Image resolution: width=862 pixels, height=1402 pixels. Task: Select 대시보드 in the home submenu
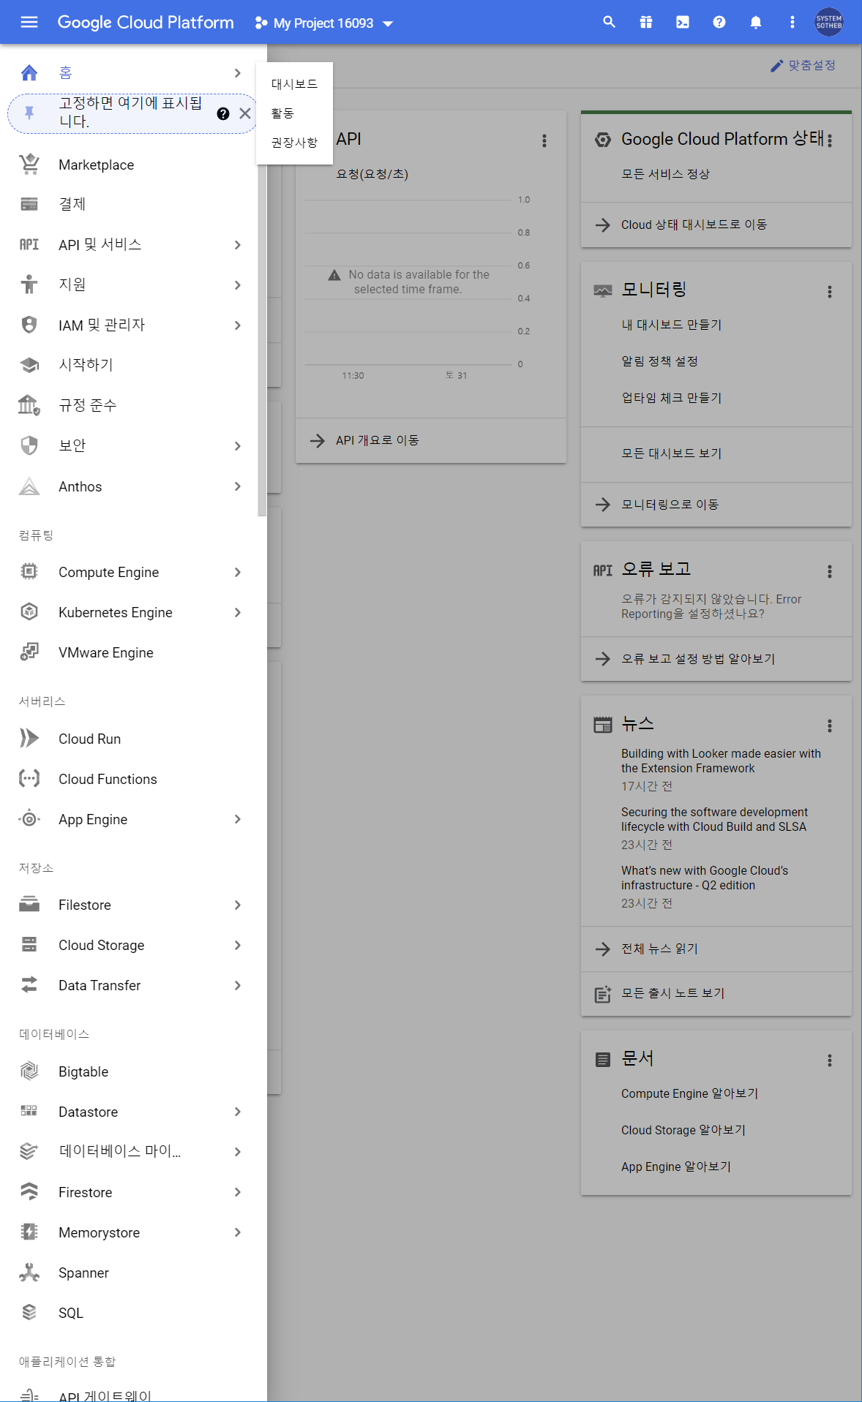point(294,84)
